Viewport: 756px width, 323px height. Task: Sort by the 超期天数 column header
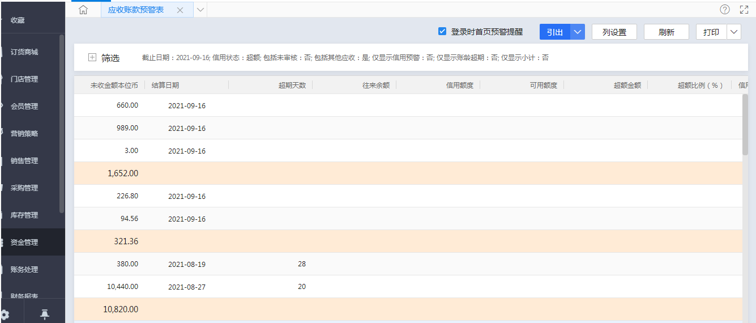tap(292, 85)
